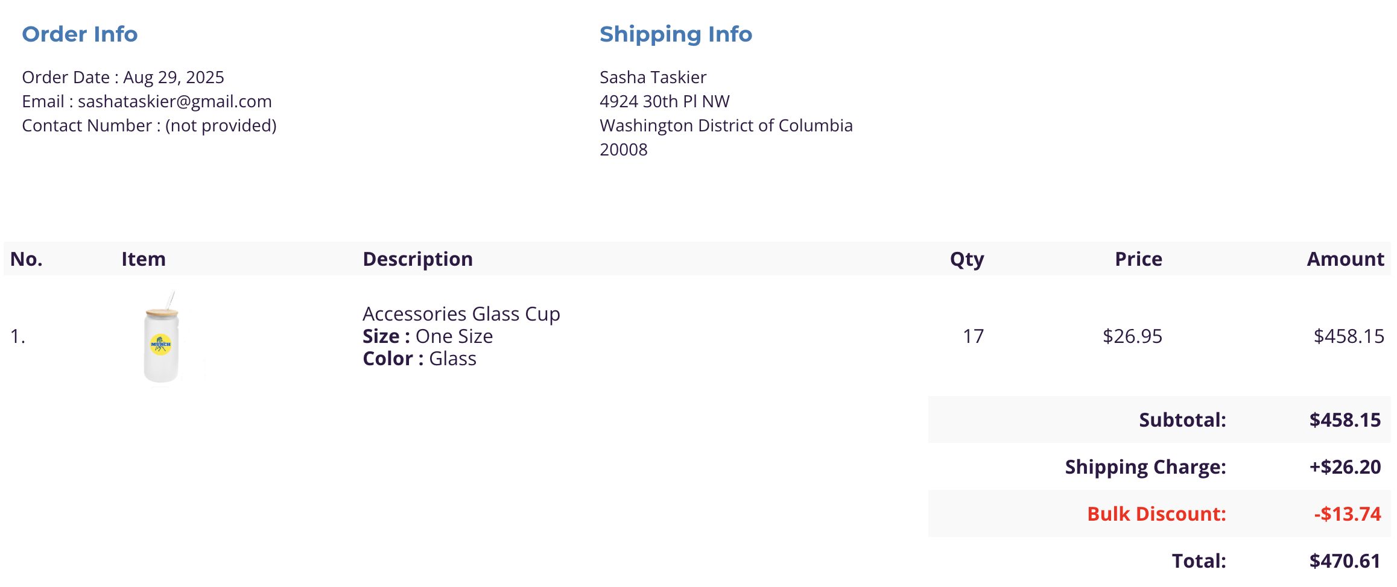Click the Accessories Glass Cup item name
This screenshot has width=1397, height=587.
pyautogui.click(x=461, y=314)
